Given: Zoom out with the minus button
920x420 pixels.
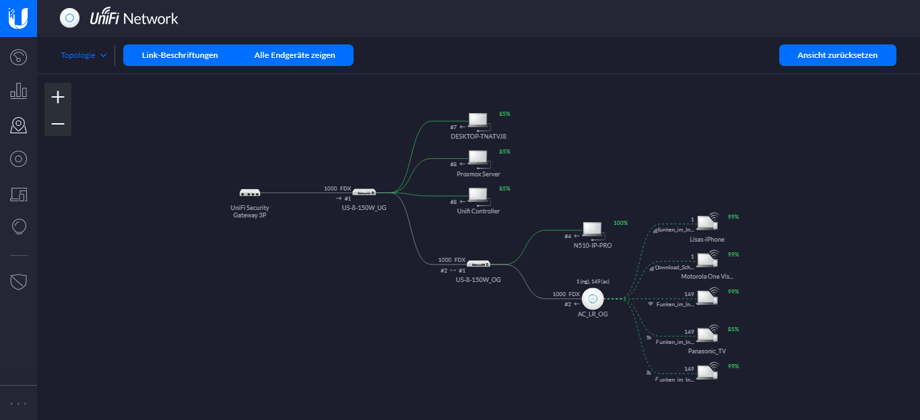Looking at the screenshot, I should coord(58,124).
